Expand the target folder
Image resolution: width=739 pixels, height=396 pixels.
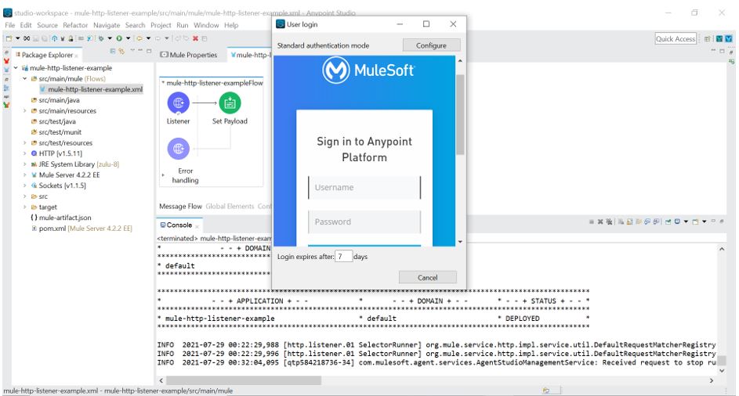click(x=24, y=207)
